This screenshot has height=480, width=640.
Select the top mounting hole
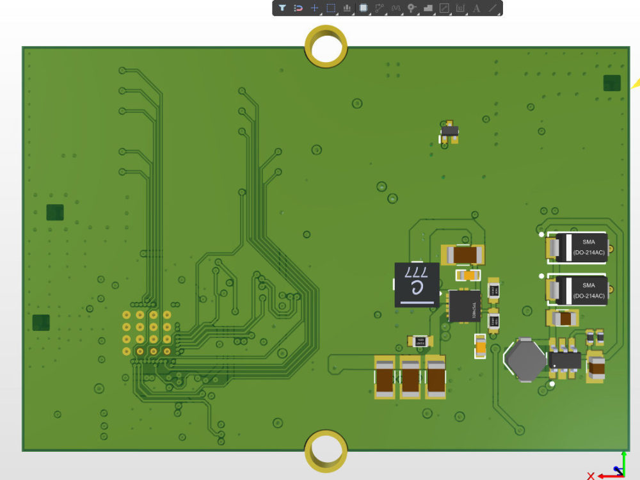point(326,47)
